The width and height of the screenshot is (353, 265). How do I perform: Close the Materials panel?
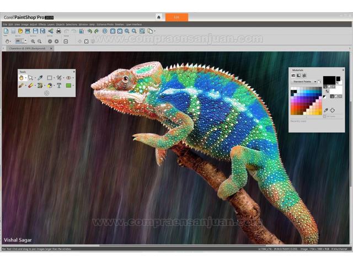(343, 70)
